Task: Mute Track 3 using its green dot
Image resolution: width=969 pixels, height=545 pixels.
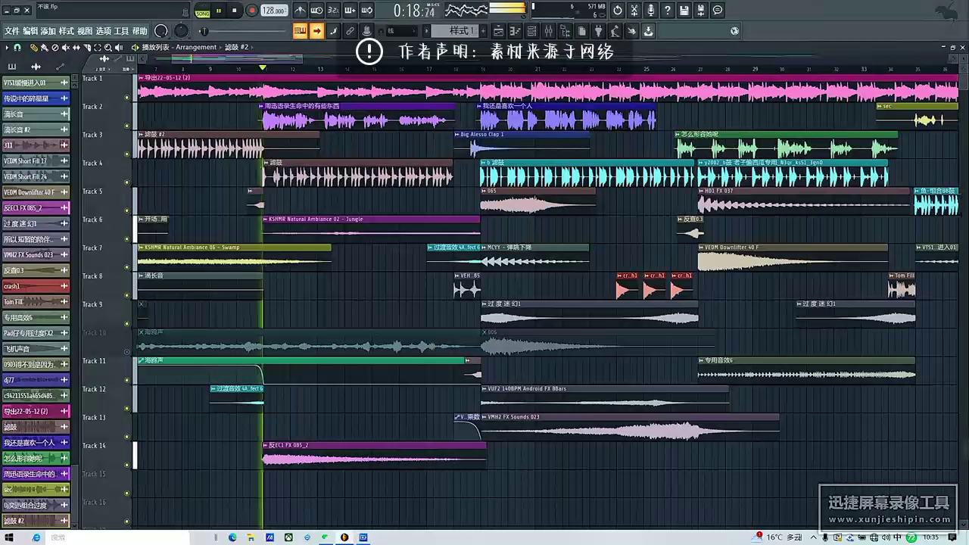Action: pyautogui.click(x=127, y=154)
